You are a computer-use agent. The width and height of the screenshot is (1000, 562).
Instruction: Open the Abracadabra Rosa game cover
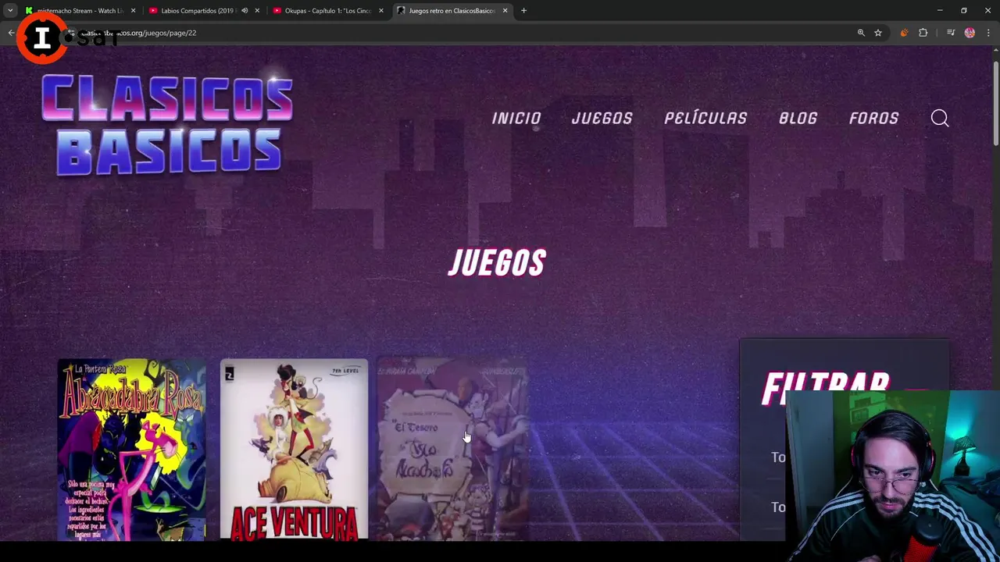[x=131, y=450]
